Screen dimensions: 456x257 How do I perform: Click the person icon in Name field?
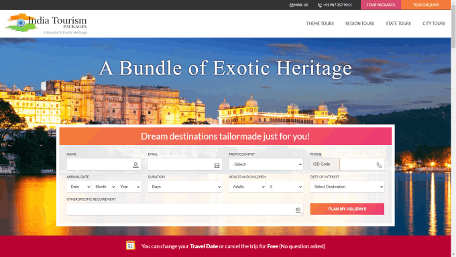(135, 165)
